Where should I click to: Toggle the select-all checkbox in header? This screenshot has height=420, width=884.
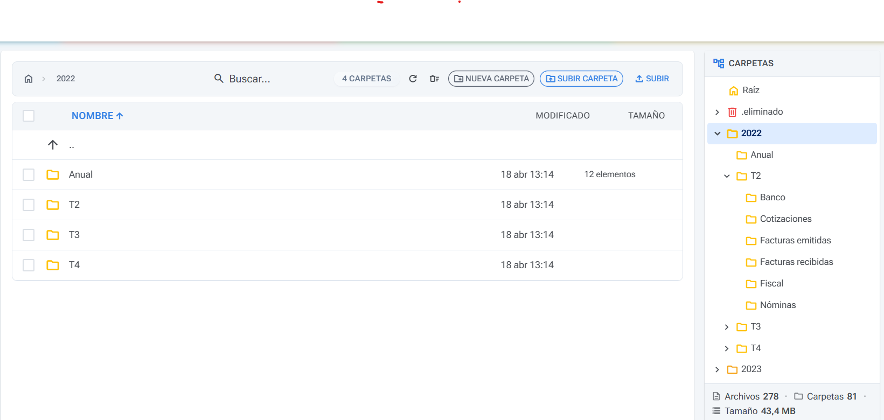point(29,116)
